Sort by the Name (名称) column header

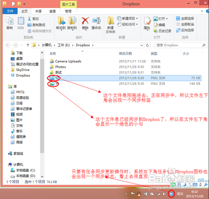click(53, 54)
